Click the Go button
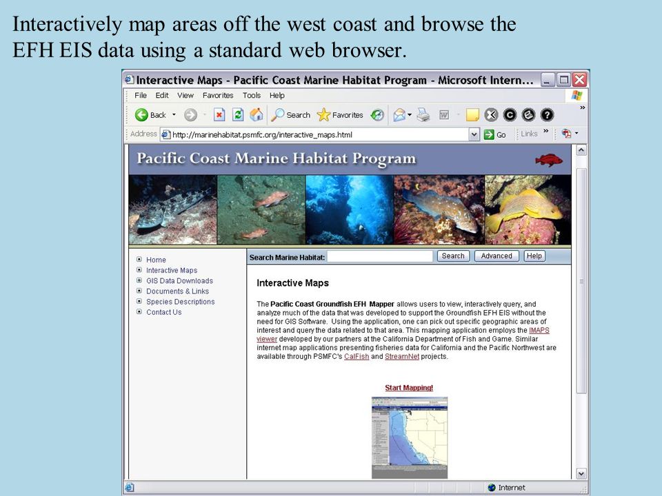Viewport: 662px width, 496px height. coord(495,134)
